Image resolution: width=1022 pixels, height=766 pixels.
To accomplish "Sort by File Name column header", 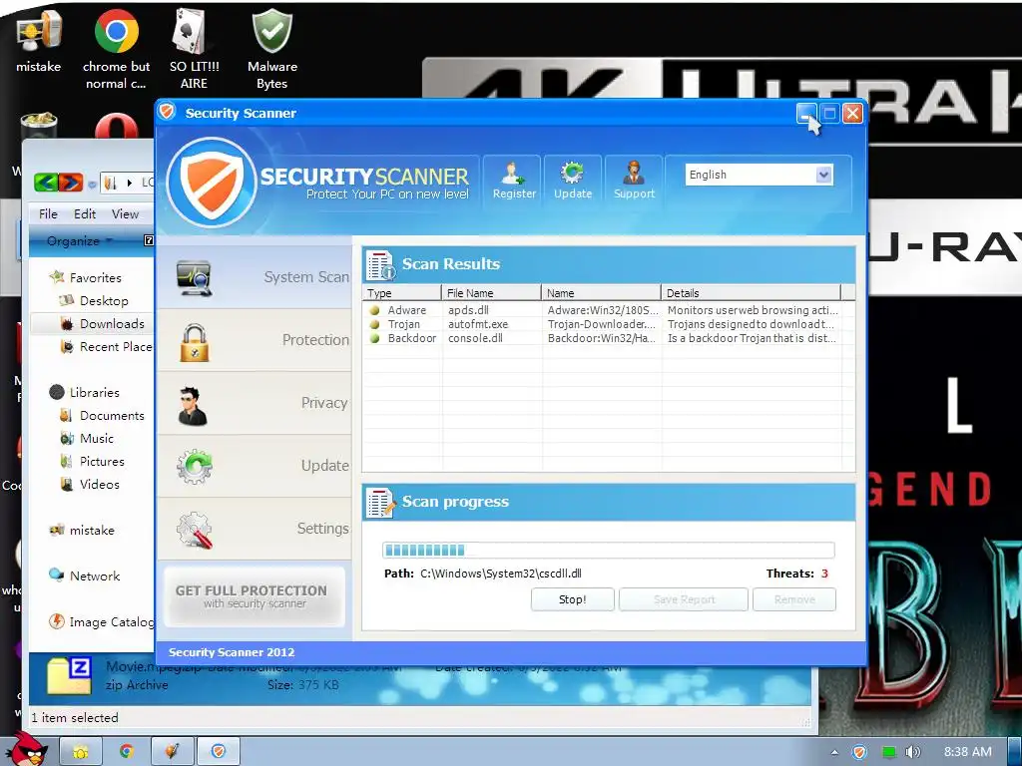I will [491, 293].
